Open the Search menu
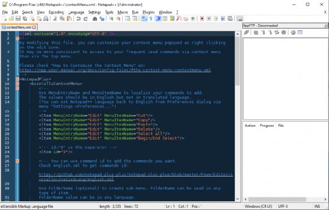This screenshot has height=210, width=329. tap(27, 12)
